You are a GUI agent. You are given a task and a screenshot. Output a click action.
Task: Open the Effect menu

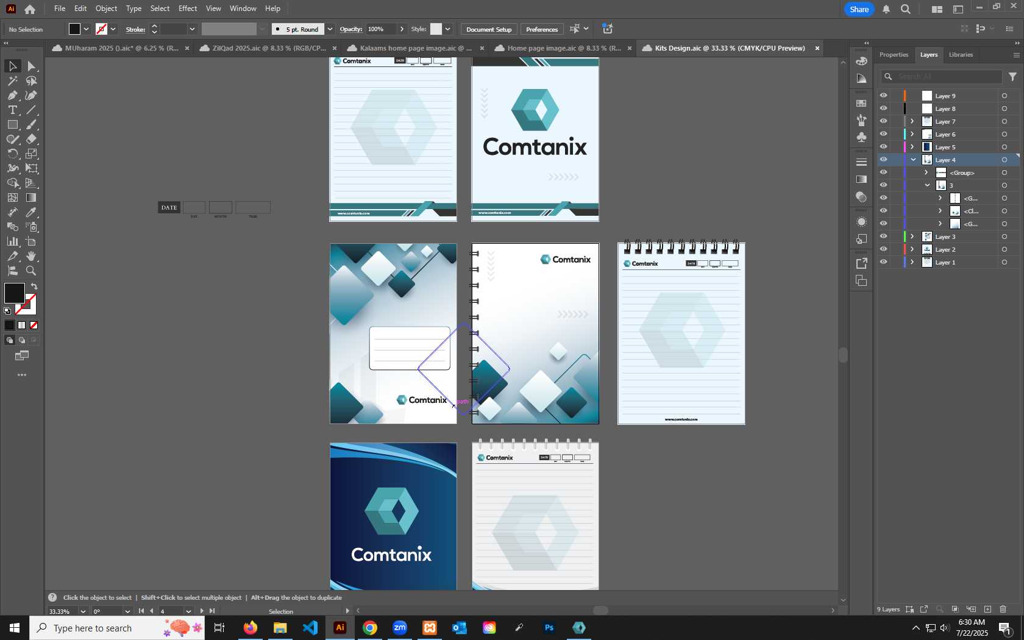point(188,9)
